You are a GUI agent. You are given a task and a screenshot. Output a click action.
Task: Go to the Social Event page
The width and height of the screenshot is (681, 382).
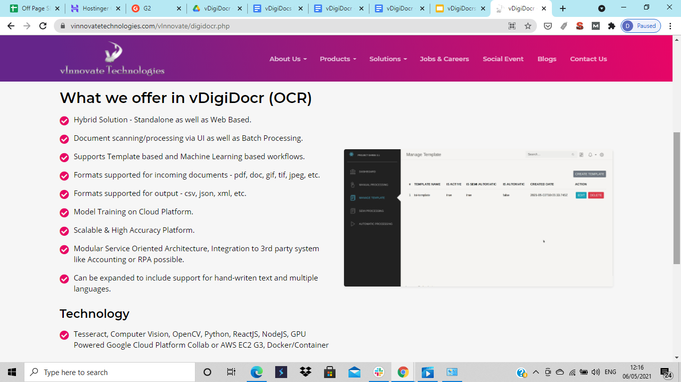(x=503, y=59)
